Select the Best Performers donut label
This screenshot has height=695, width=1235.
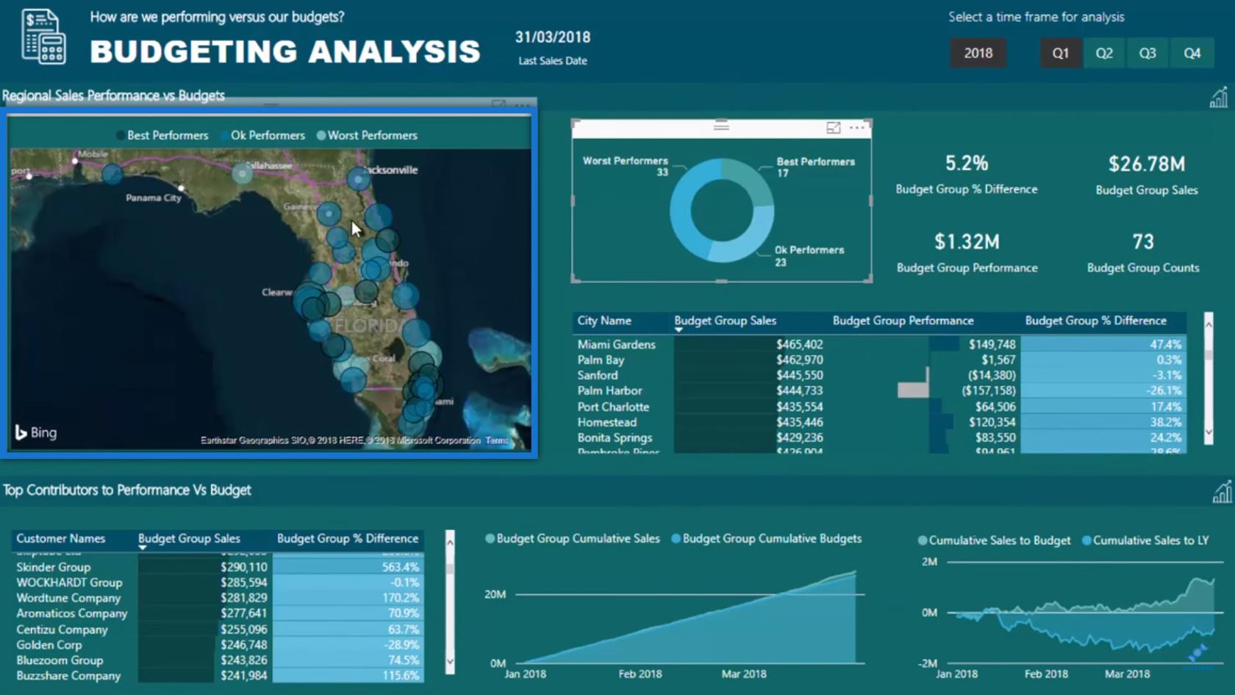click(816, 167)
